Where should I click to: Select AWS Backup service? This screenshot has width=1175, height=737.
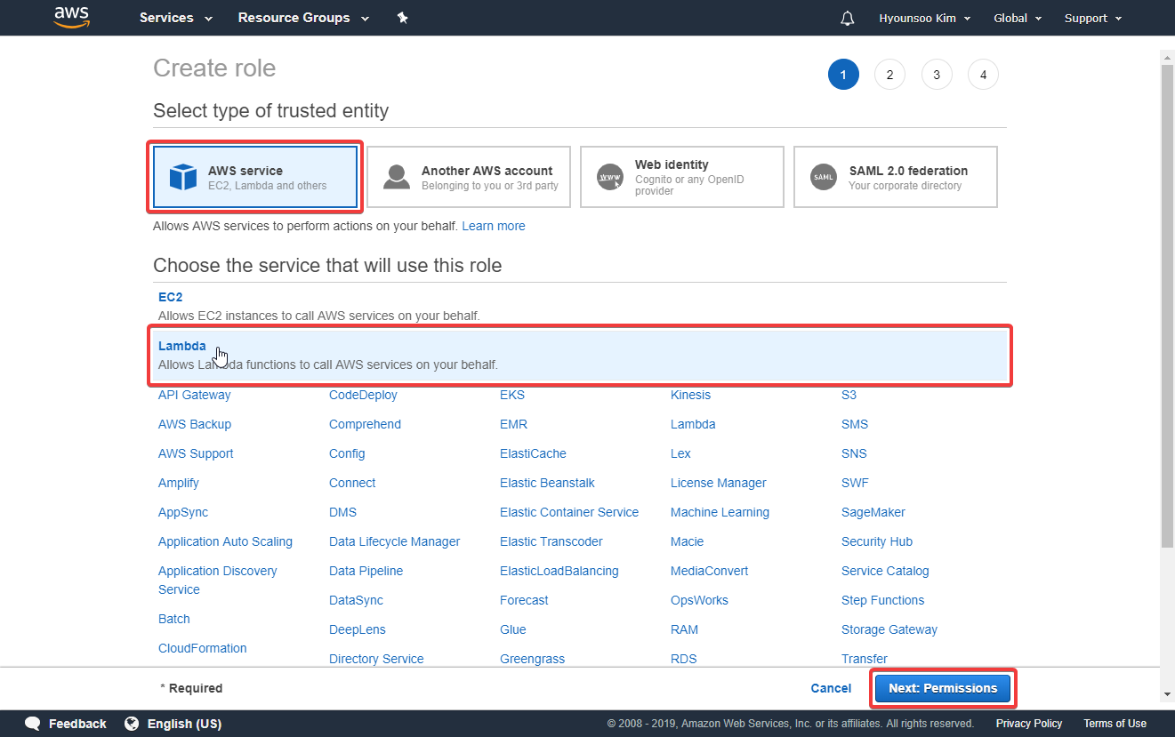coord(195,424)
